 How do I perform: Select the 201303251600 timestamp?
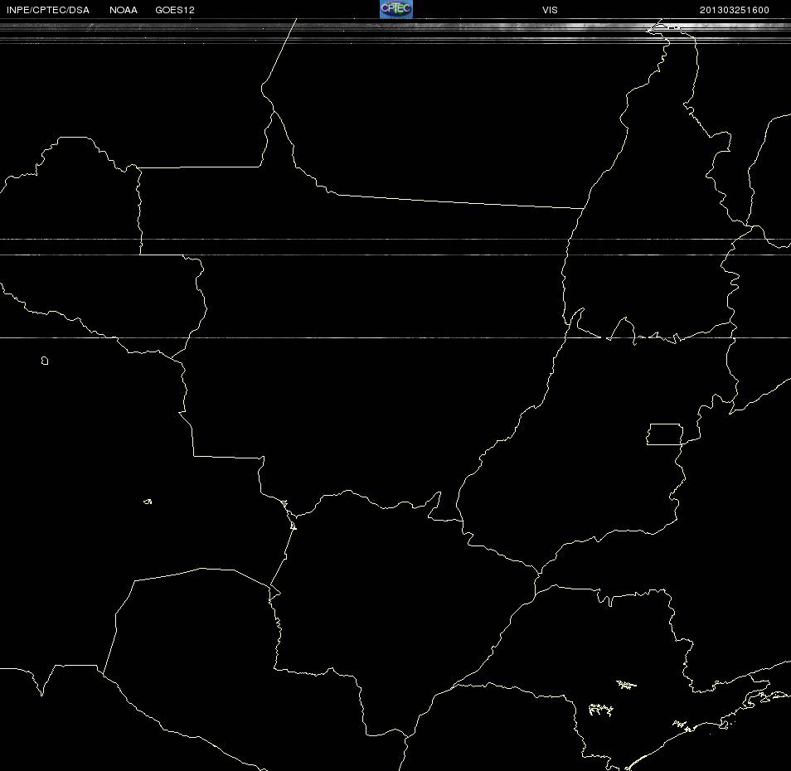(x=735, y=10)
